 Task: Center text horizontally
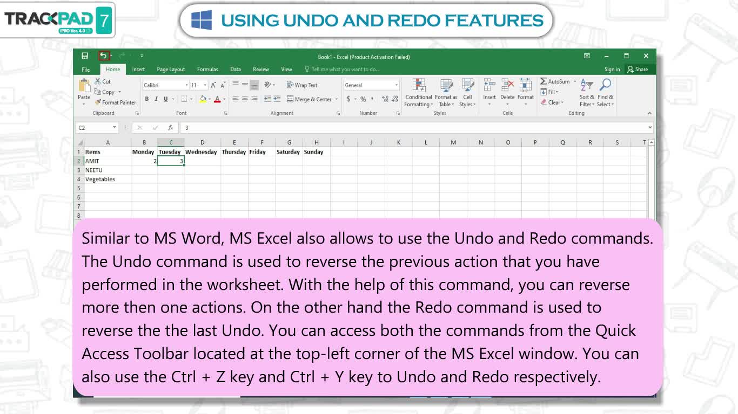(245, 99)
